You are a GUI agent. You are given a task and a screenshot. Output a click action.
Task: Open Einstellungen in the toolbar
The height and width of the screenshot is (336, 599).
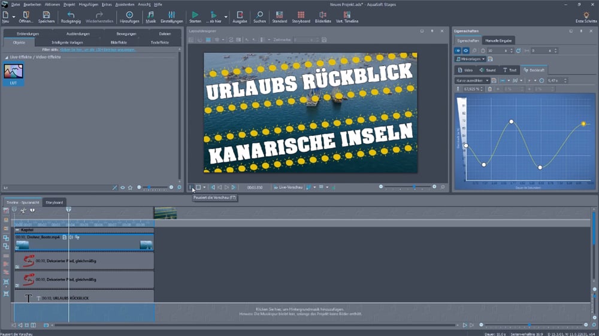pos(171,14)
